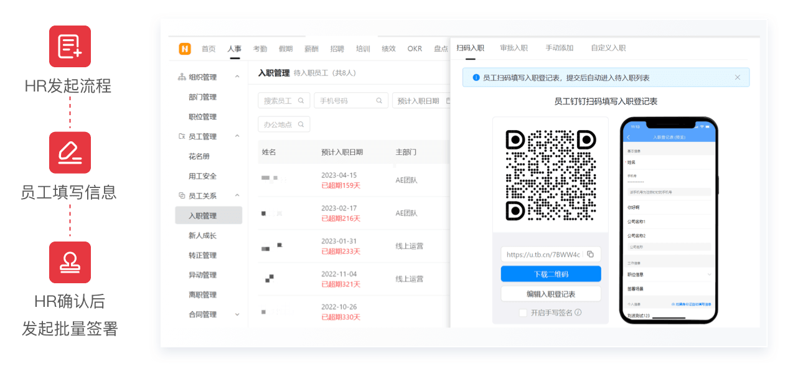This screenshot has height=371, width=808.
Task: Open the OKR top navigation tab
Action: point(415,49)
